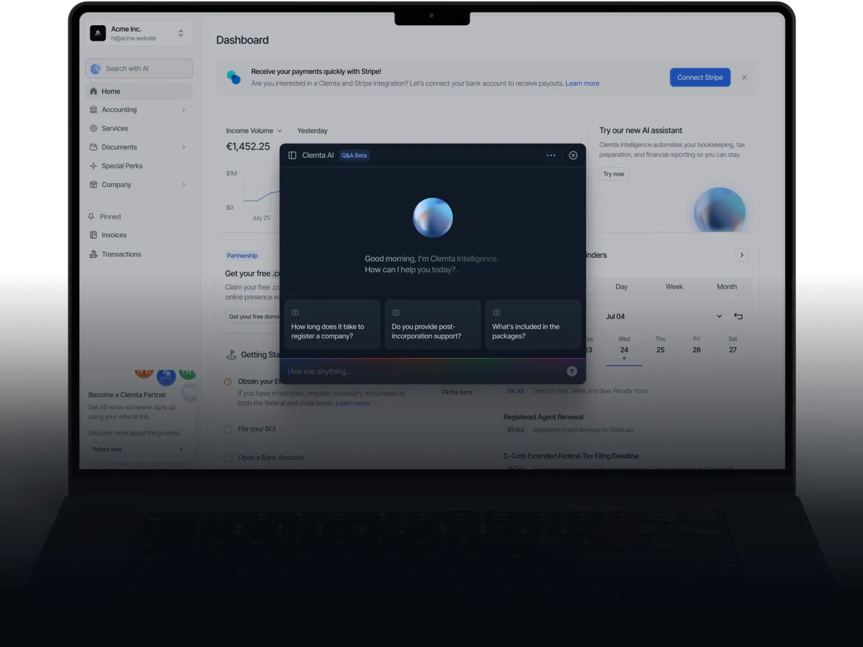Open the Jul 04 date dropdown
Viewport: 863px width, 647px height.
pyautogui.click(x=664, y=316)
